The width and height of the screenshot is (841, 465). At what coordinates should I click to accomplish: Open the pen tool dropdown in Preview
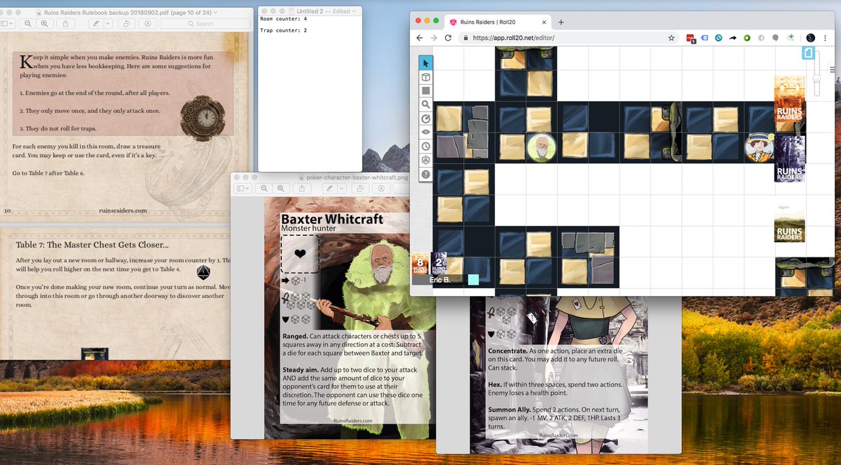109,23
